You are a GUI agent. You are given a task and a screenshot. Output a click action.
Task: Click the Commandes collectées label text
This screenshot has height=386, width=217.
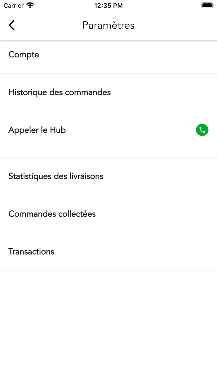pyautogui.click(x=52, y=214)
